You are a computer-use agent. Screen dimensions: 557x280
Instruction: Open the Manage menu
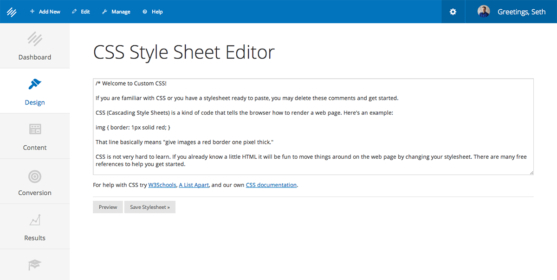[x=116, y=12]
